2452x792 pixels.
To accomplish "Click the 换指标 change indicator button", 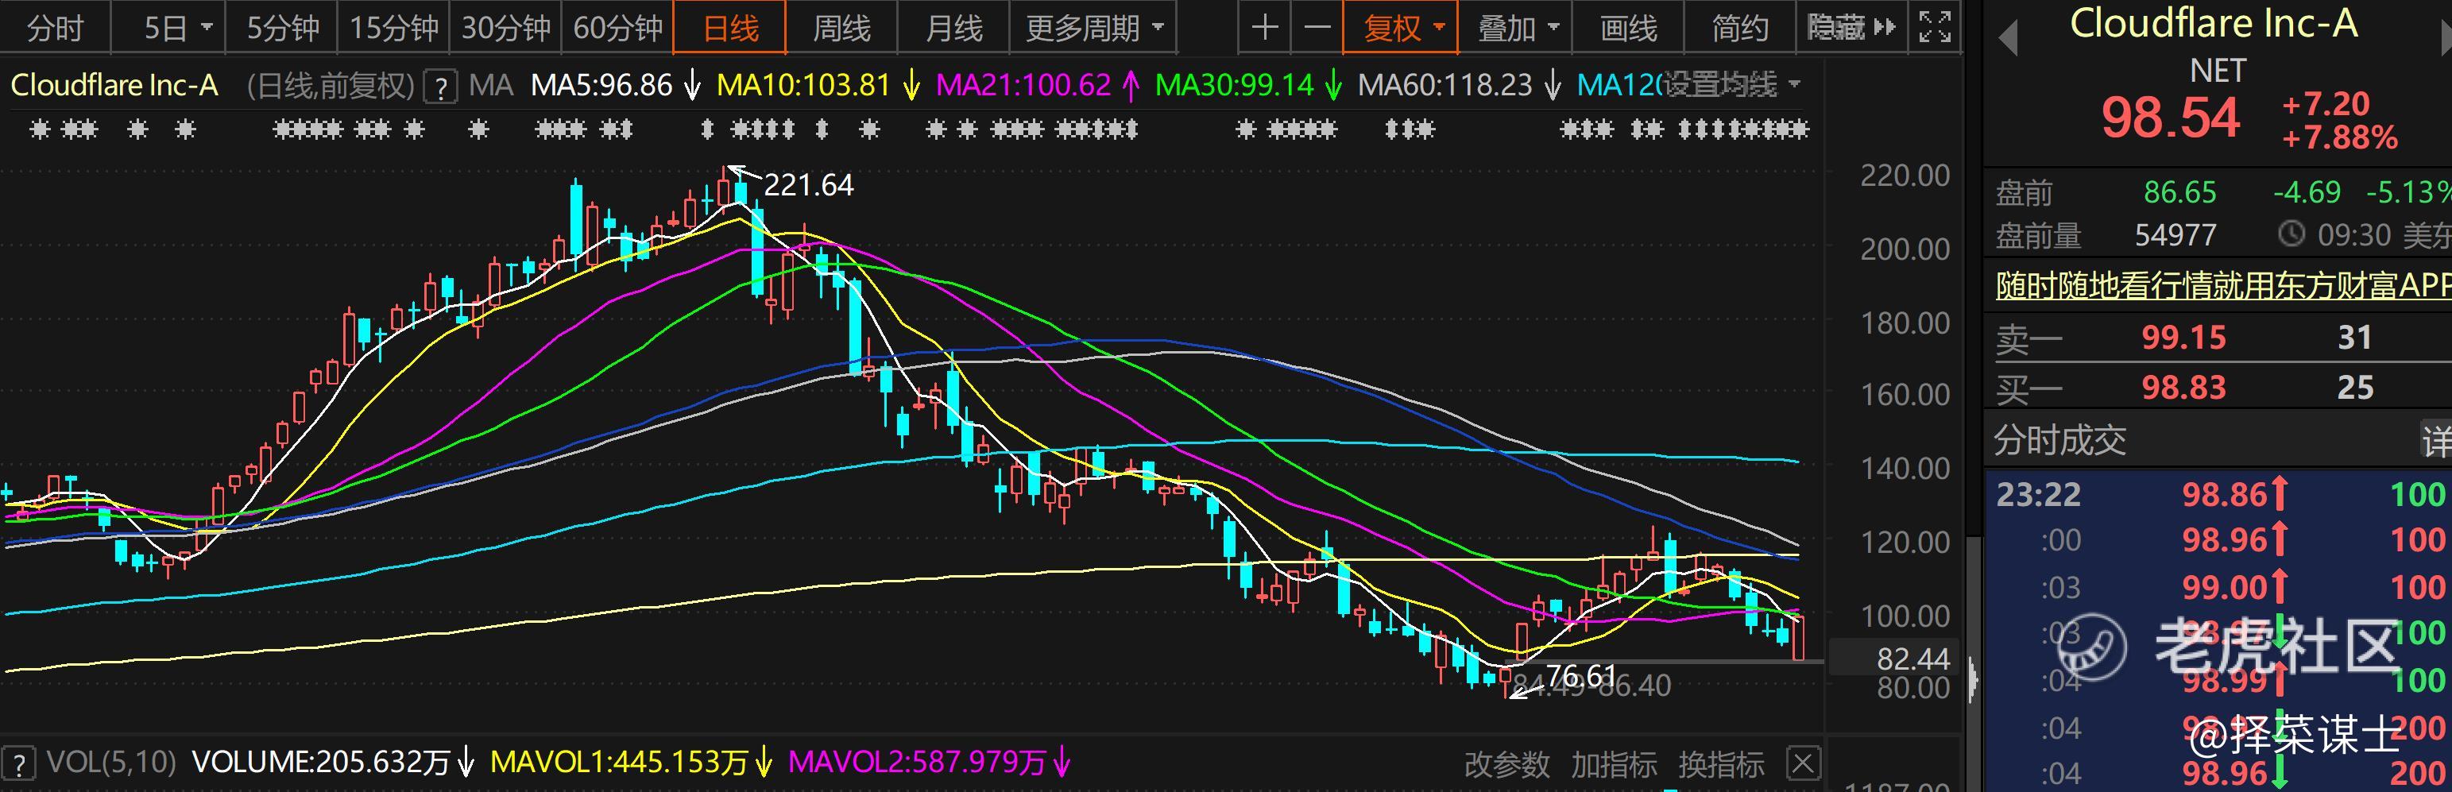I will pos(1721,763).
